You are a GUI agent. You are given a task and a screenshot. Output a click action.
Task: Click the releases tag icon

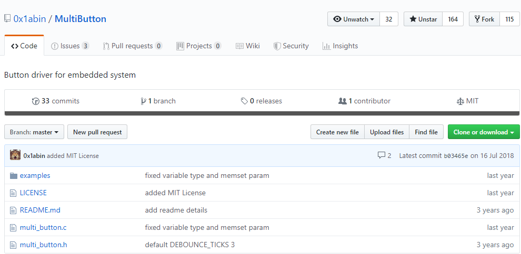[x=244, y=101]
